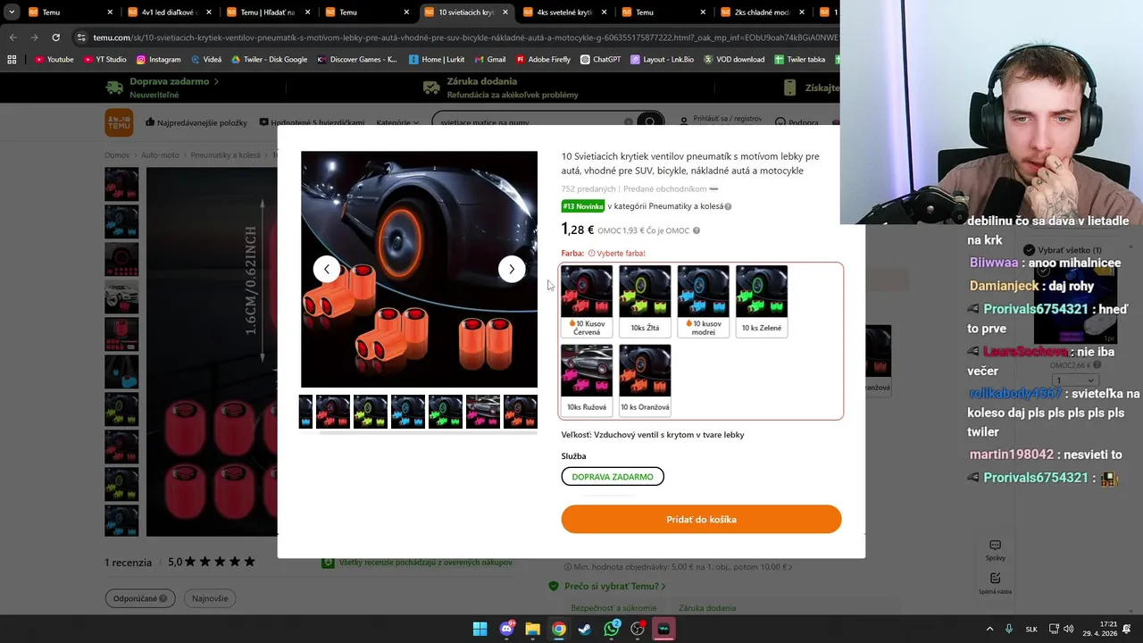Open the Chrome apps grid icon
Screen dimensions: 1143x643
(x=12, y=59)
